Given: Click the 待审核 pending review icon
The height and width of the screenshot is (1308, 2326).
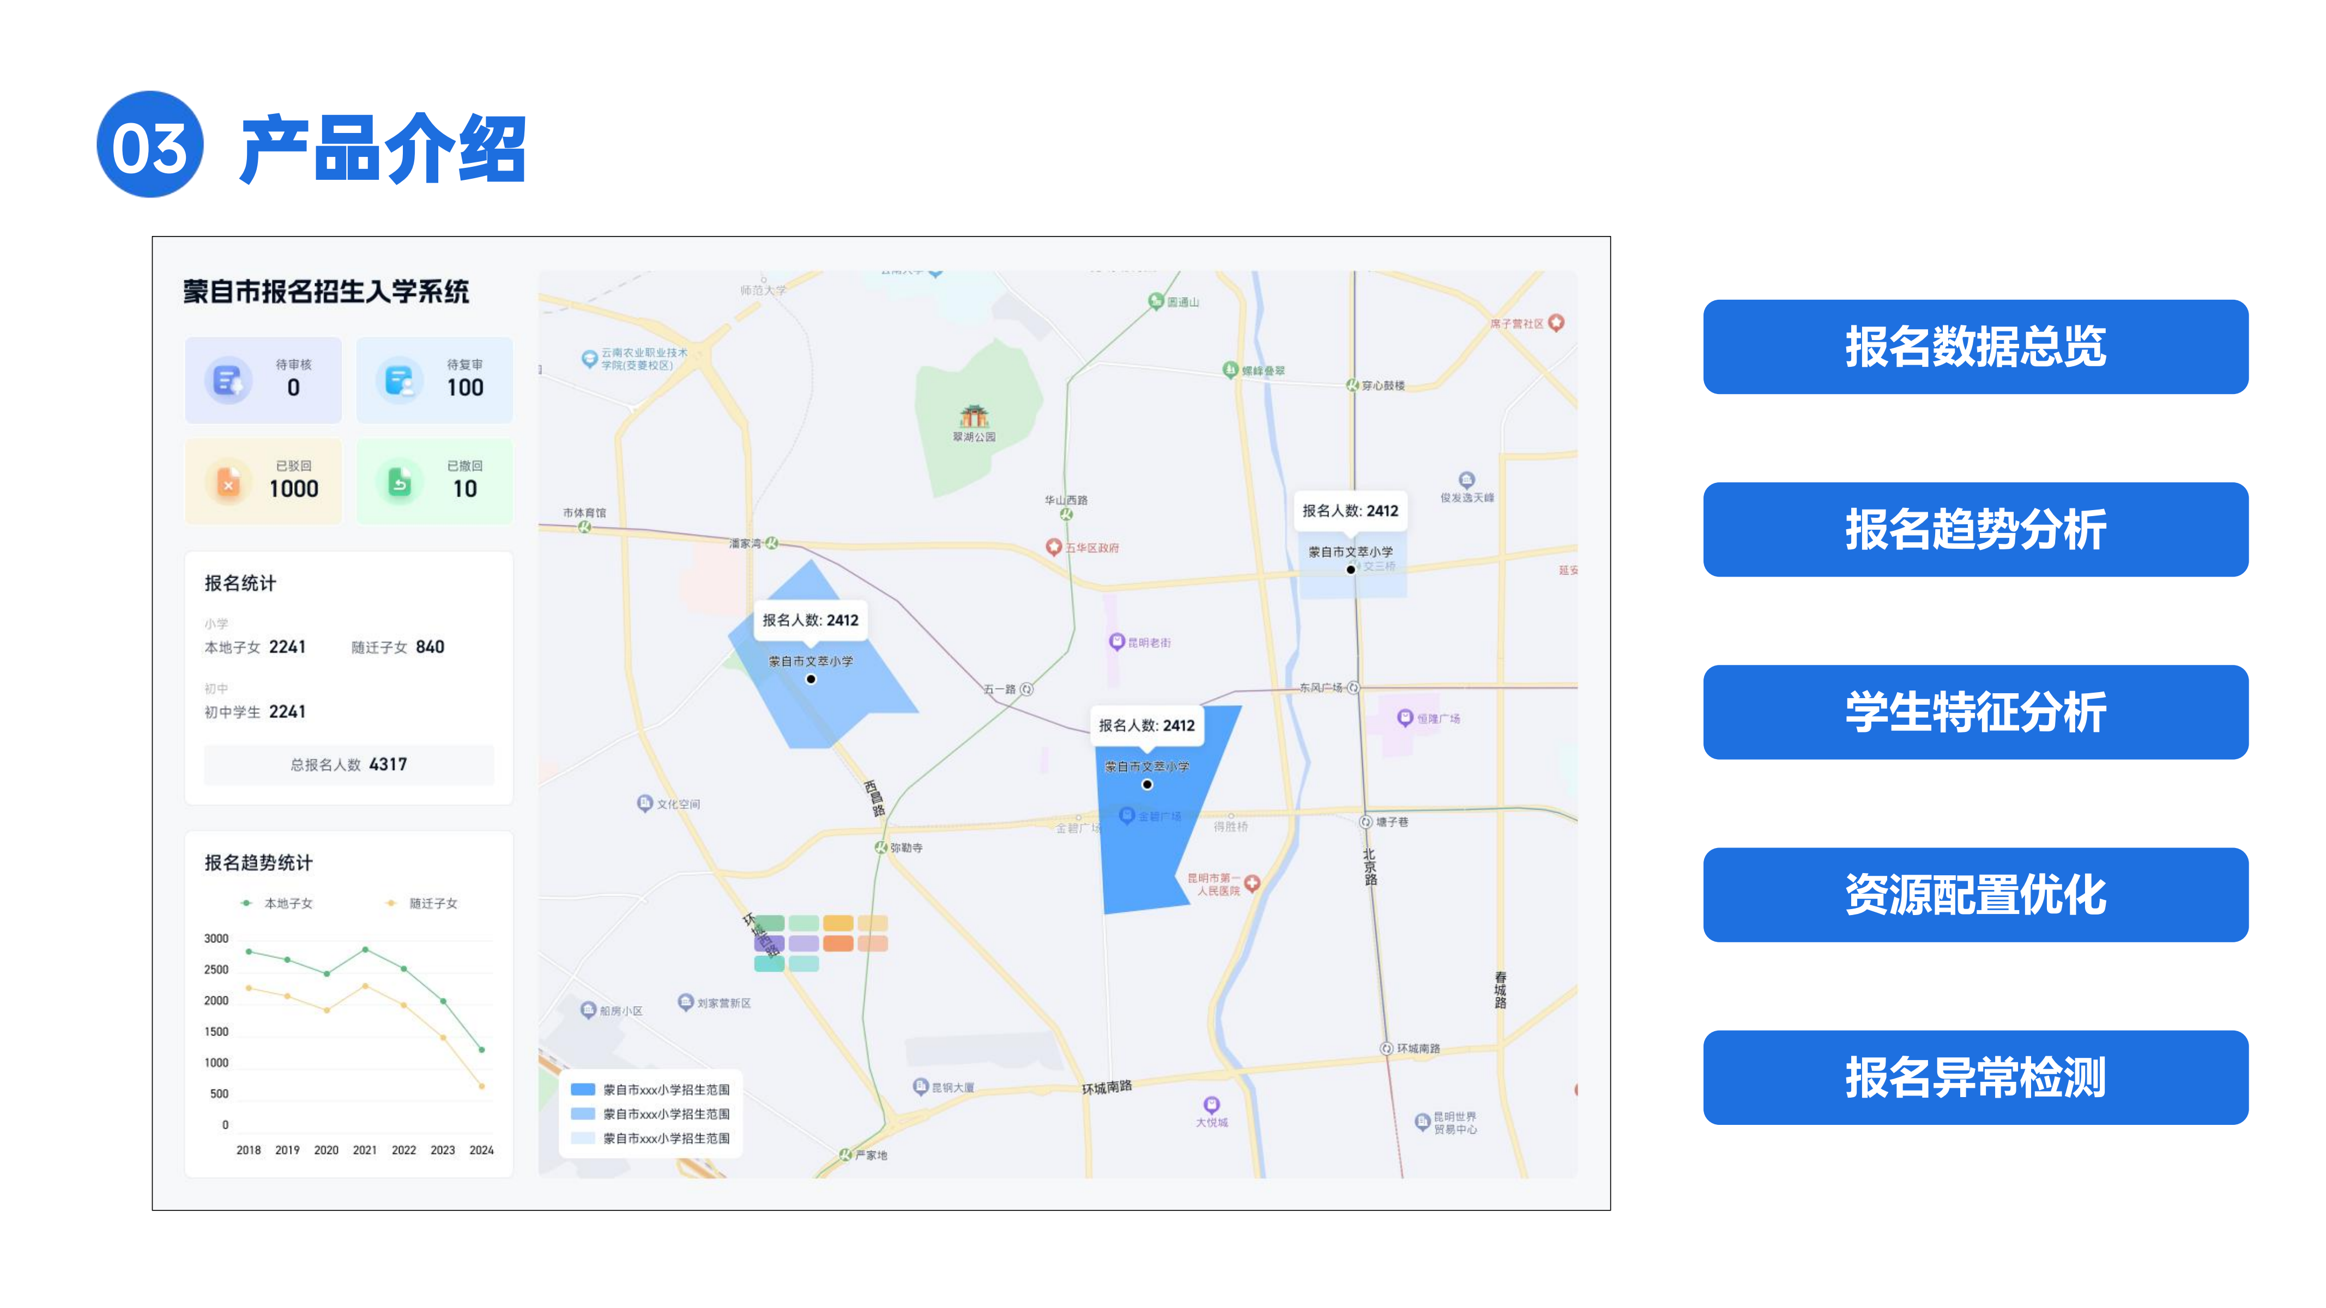Looking at the screenshot, I should 227,380.
